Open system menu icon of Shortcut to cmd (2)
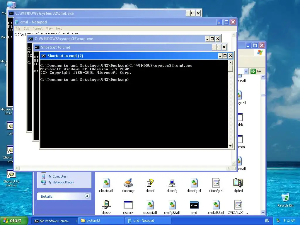 (x=43, y=56)
